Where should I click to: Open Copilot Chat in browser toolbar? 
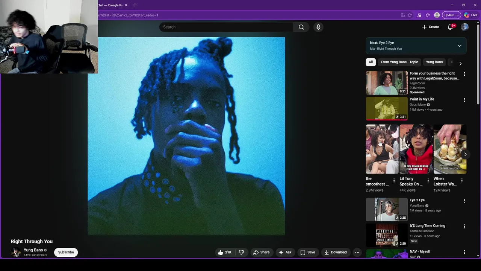click(x=470, y=15)
